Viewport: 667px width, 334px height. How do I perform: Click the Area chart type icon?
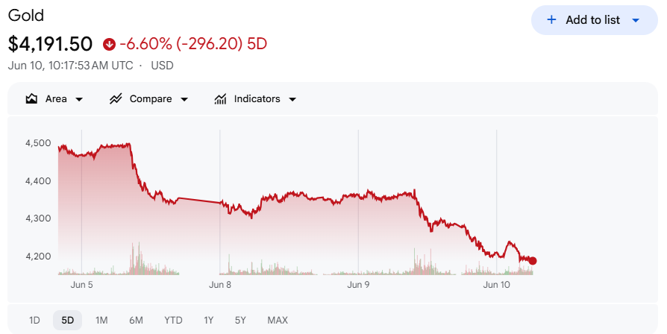[x=31, y=99]
